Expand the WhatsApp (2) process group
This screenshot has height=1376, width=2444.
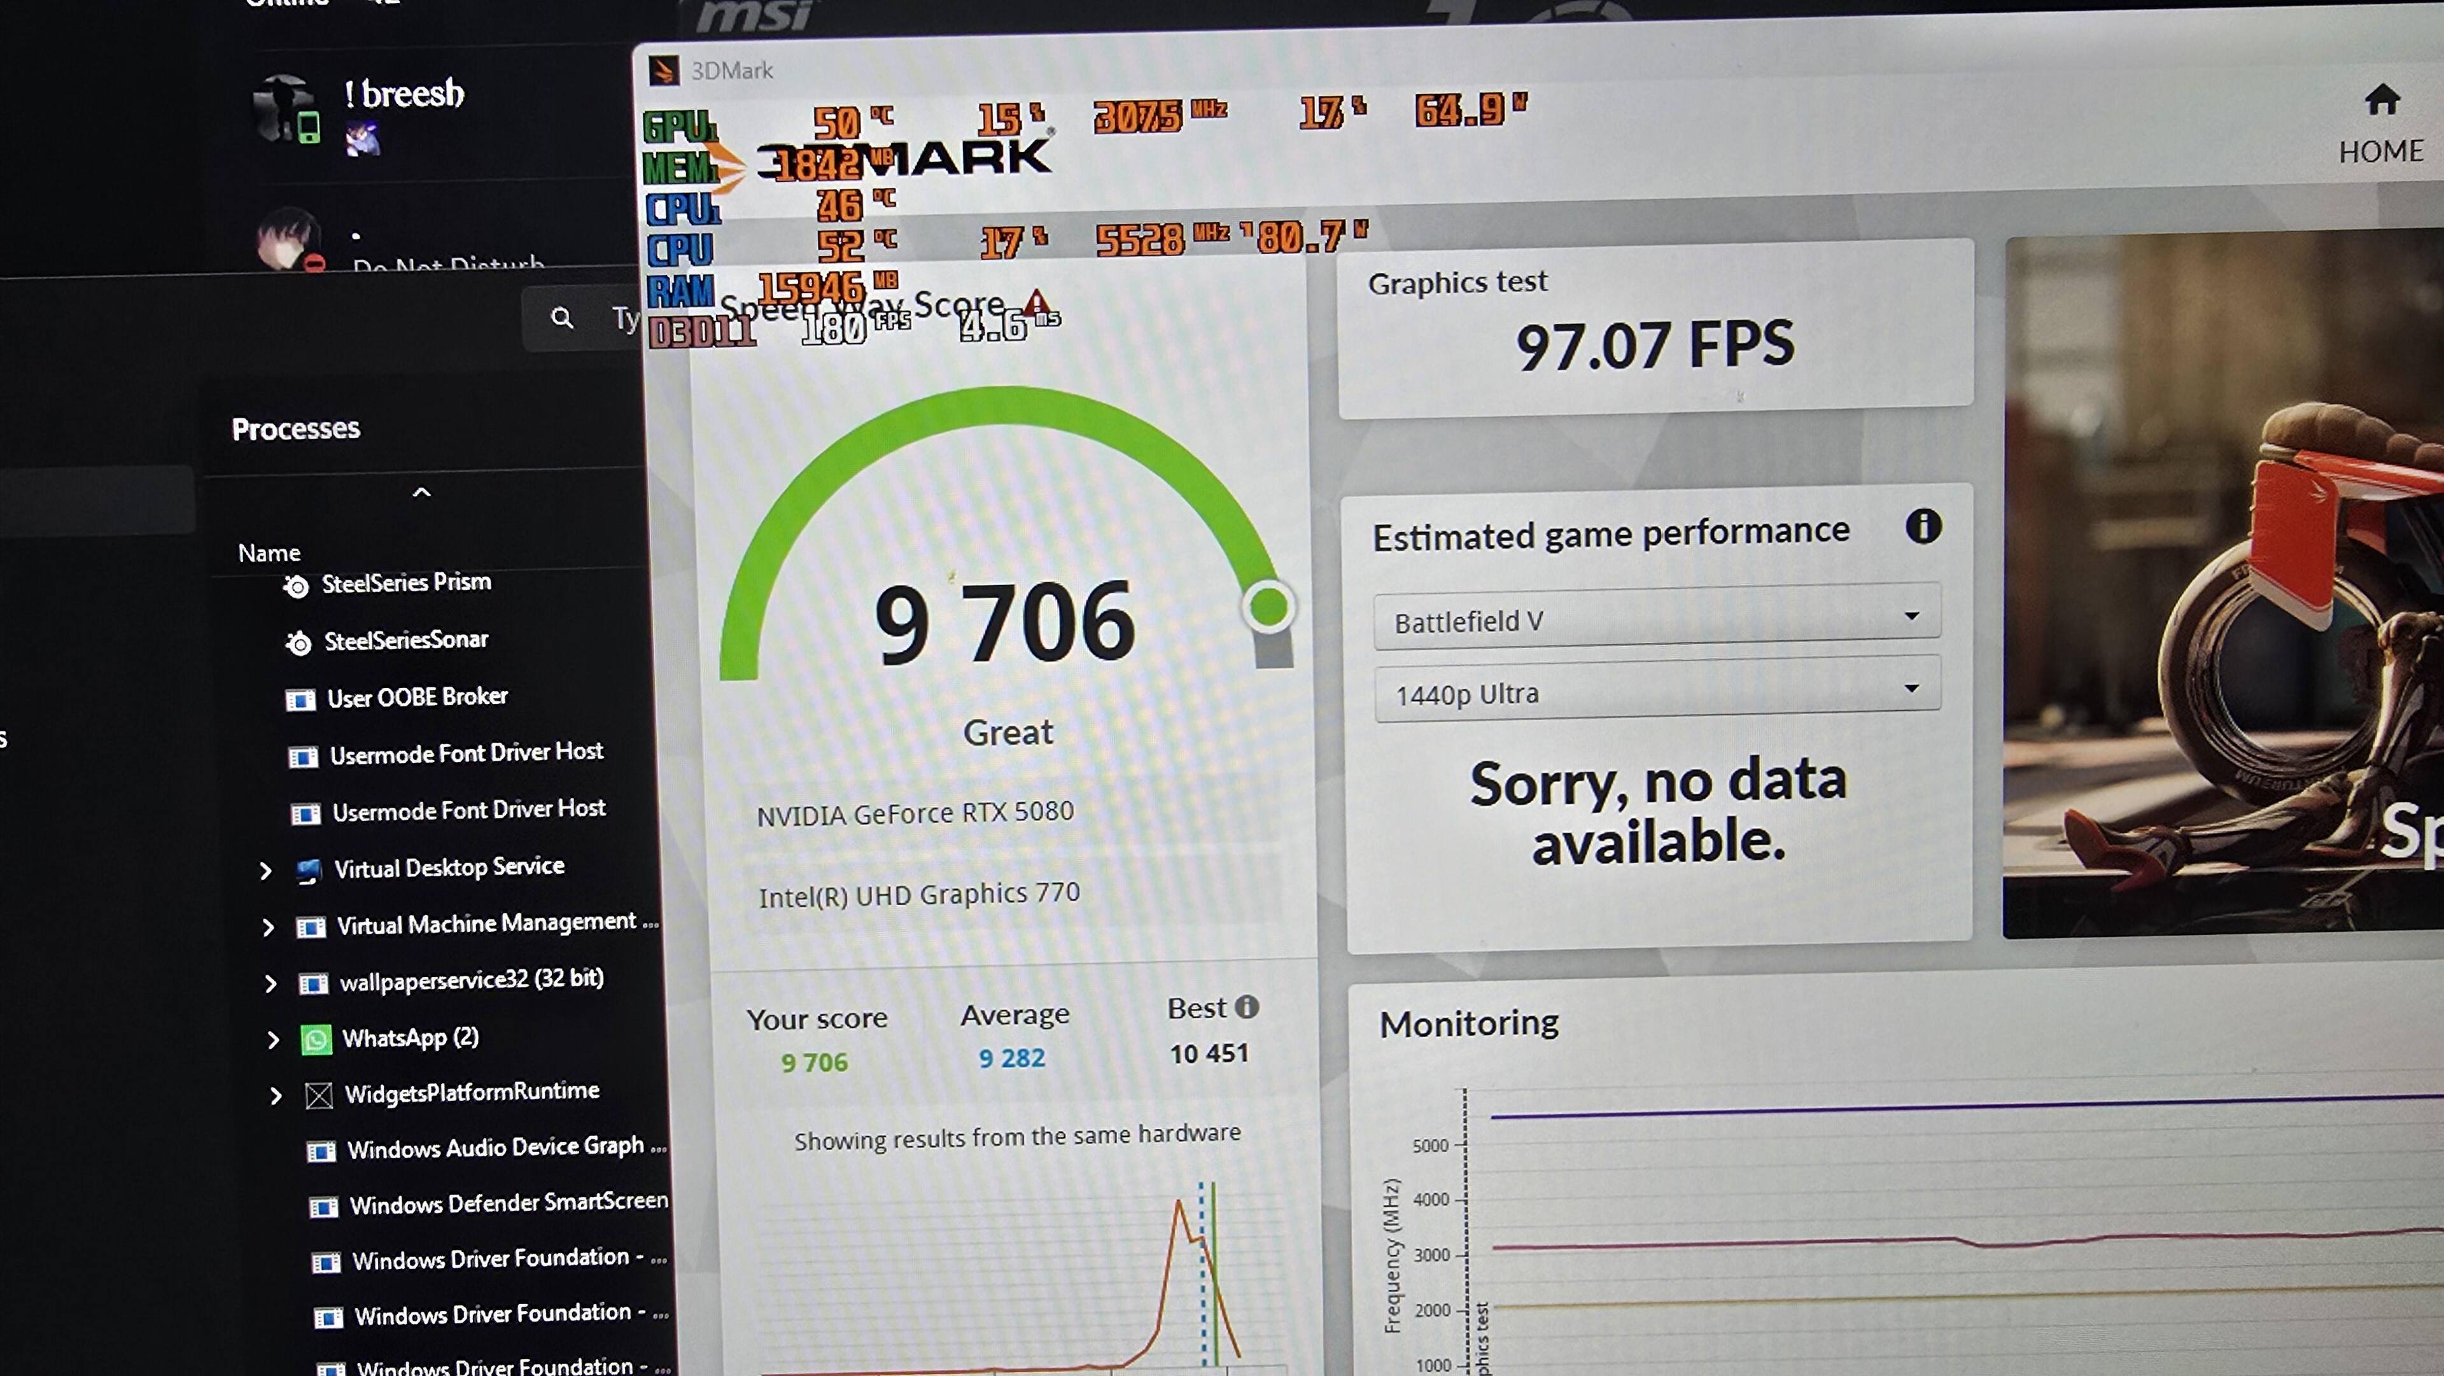point(273,1040)
